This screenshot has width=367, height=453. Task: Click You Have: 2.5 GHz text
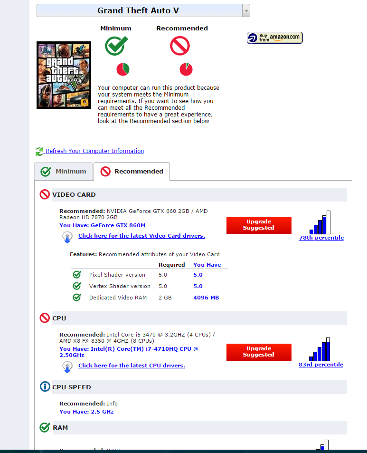point(86,412)
